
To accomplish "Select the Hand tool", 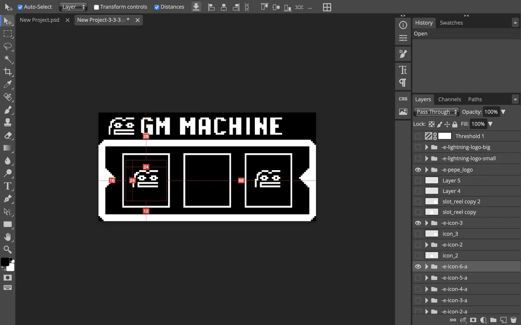I will (x=8, y=237).
